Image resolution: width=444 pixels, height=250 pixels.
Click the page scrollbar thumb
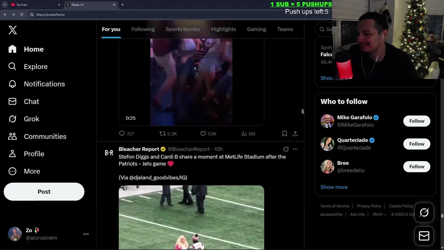[x=442, y=216]
